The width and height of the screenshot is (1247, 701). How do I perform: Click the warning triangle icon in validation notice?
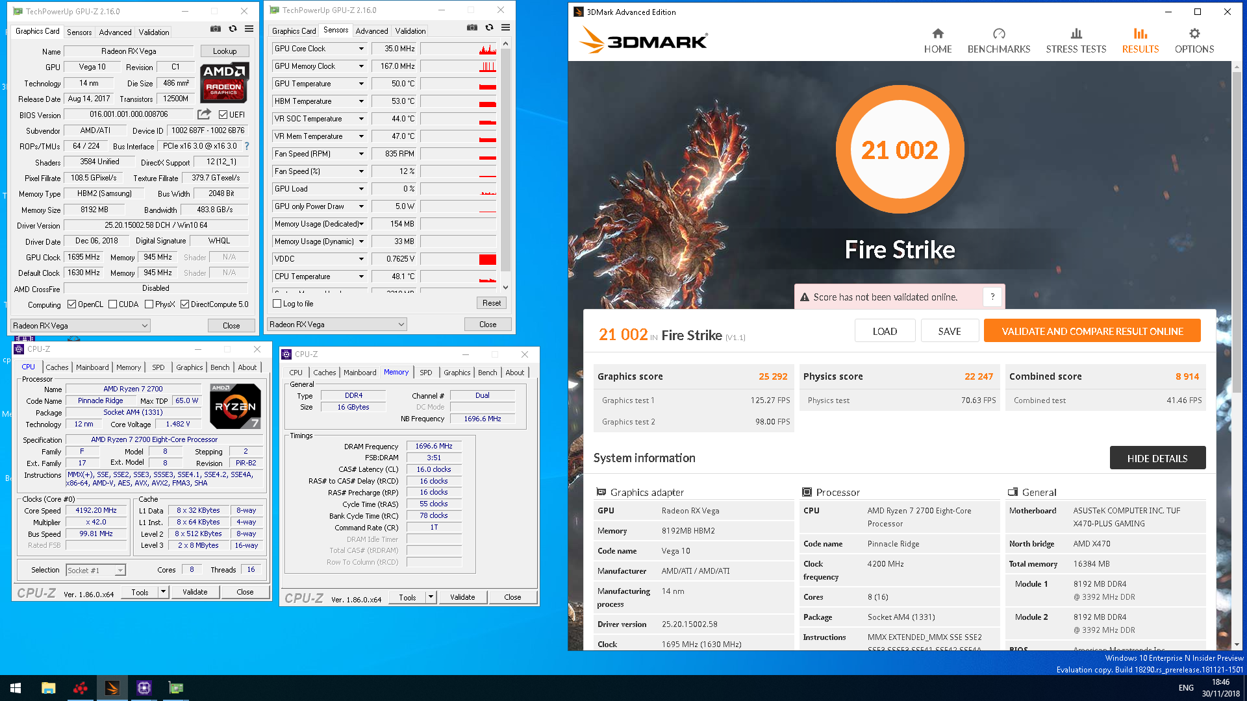pyautogui.click(x=805, y=297)
